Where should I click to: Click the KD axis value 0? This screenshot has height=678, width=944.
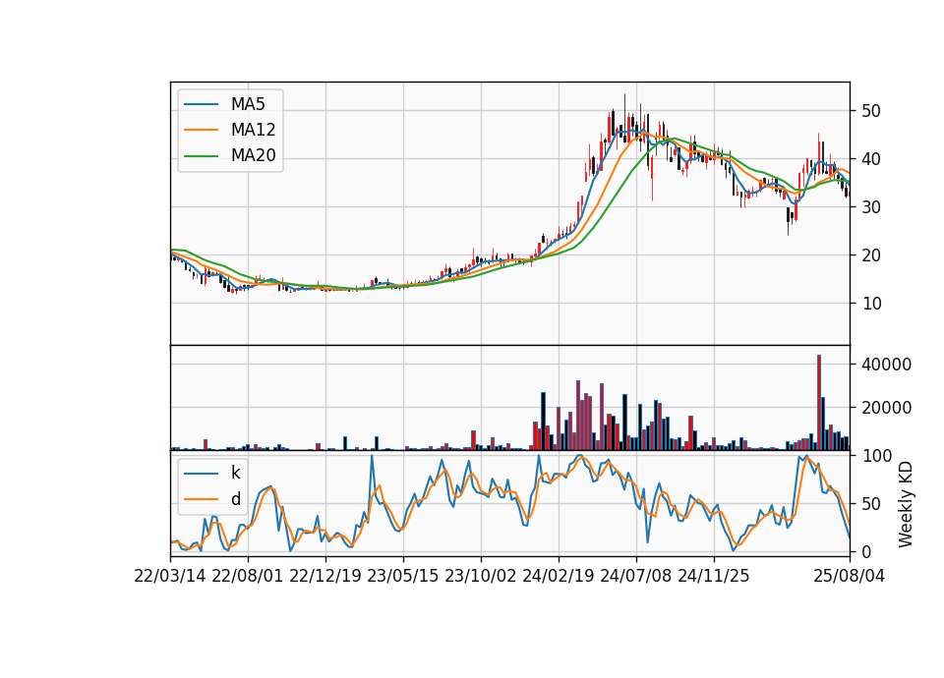[866, 551]
